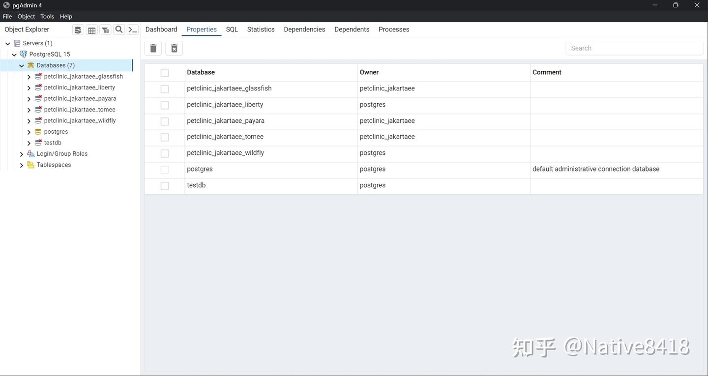
Task: Click the testdb database icon in tree
Action: [38, 143]
